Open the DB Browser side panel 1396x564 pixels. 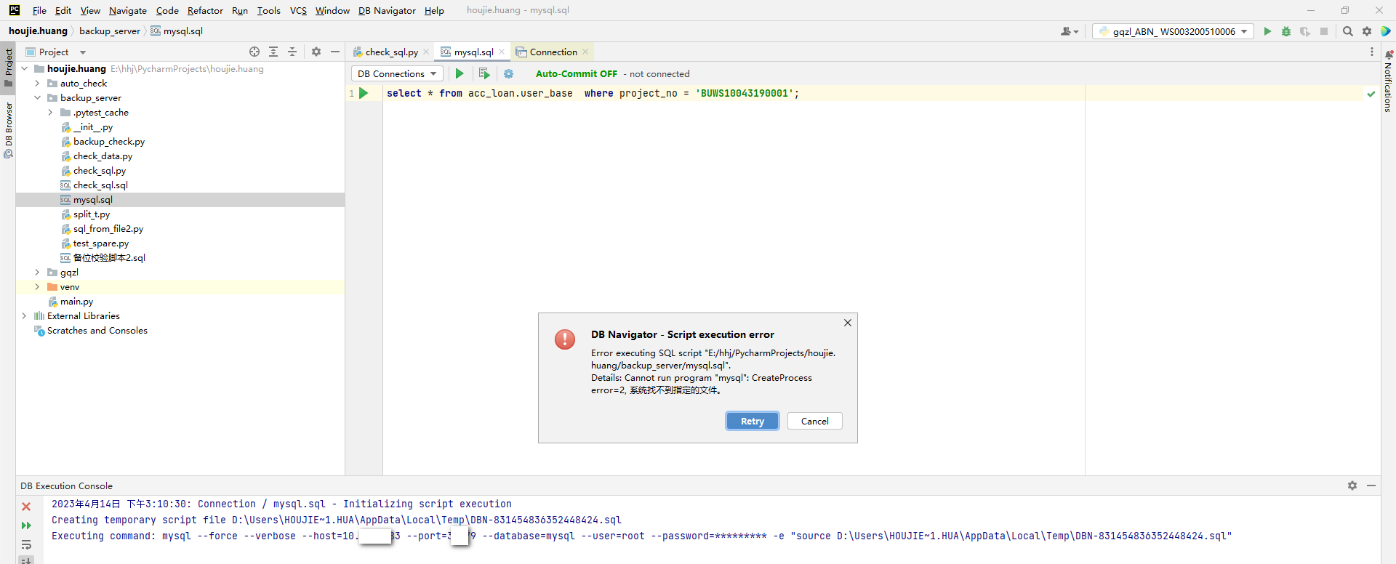pos(8,130)
